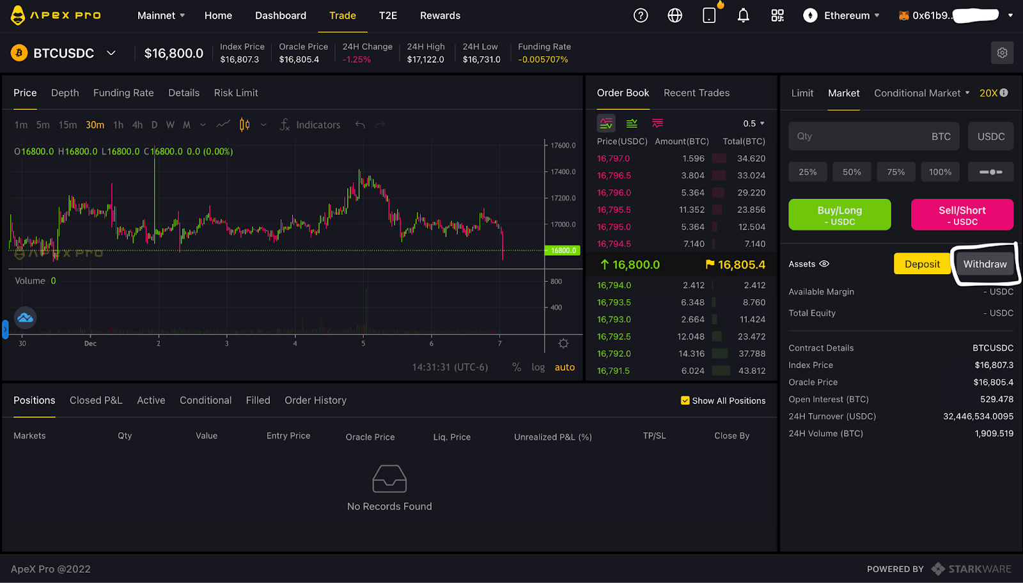Image resolution: width=1023 pixels, height=583 pixels.
Task: Click the Qty input field
Action: coord(874,136)
